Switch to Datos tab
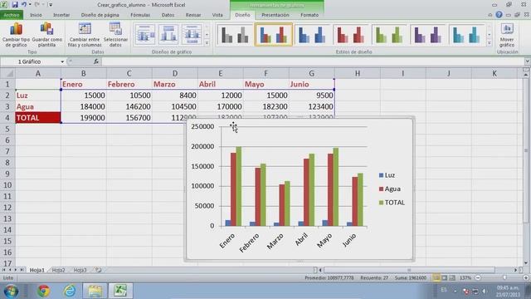531x299 pixels. (x=168, y=15)
